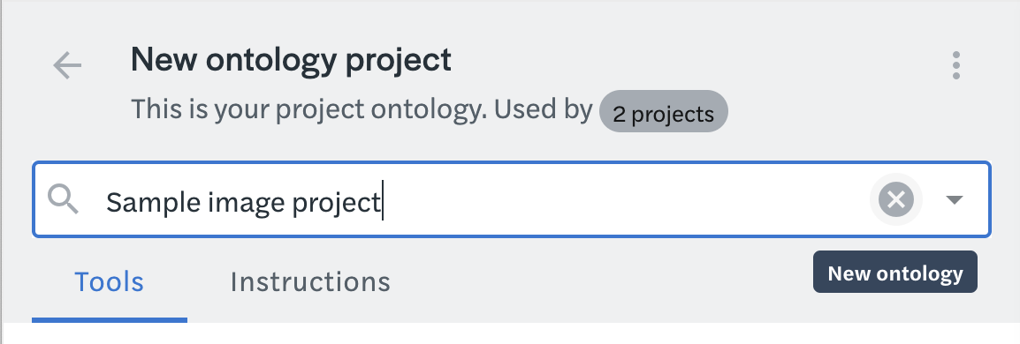Switch to the Tools tab
This screenshot has height=344, width=1020.
click(110, 281)
